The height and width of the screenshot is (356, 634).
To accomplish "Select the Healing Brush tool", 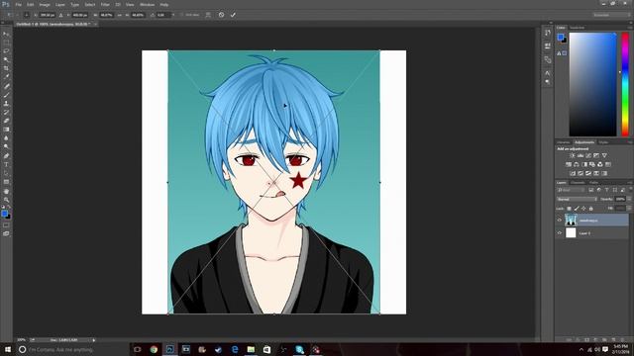I will [x=6, y=86].
